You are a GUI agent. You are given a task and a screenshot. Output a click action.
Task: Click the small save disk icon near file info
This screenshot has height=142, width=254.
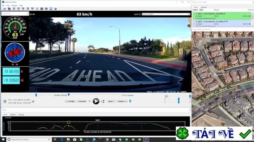[33, 101]
